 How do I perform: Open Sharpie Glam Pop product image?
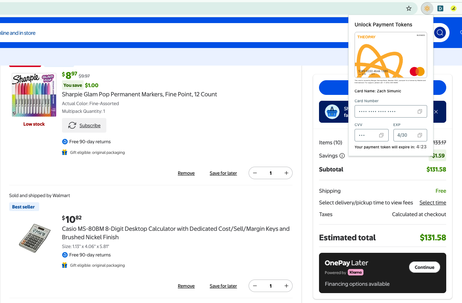click(34, 95)
